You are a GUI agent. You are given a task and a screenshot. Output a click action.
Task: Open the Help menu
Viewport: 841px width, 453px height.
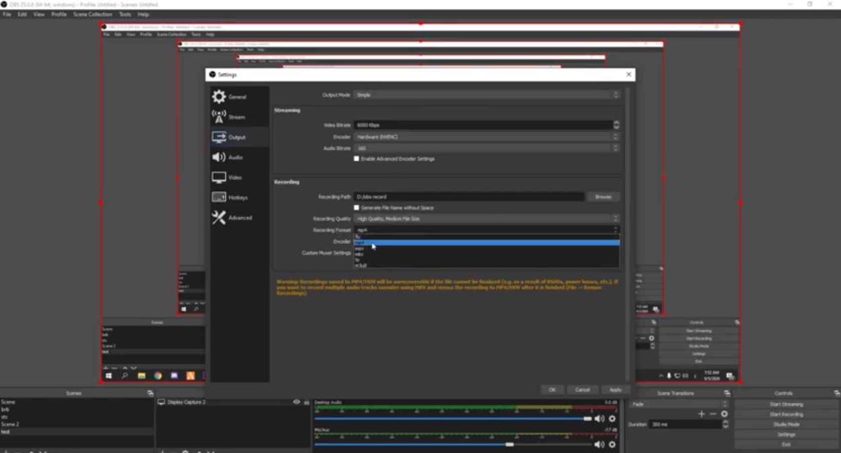(143, 15)
